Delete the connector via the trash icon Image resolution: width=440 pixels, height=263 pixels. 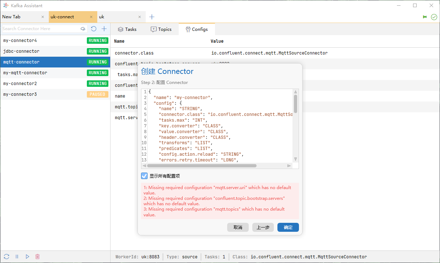pyautogui.click(x=37, y=256)
